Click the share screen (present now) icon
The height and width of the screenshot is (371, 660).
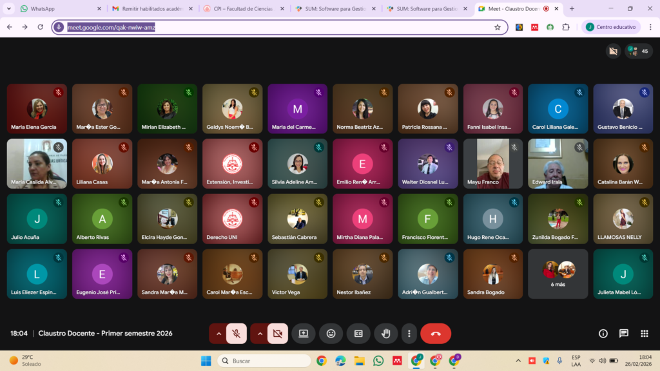pos(303,334)
